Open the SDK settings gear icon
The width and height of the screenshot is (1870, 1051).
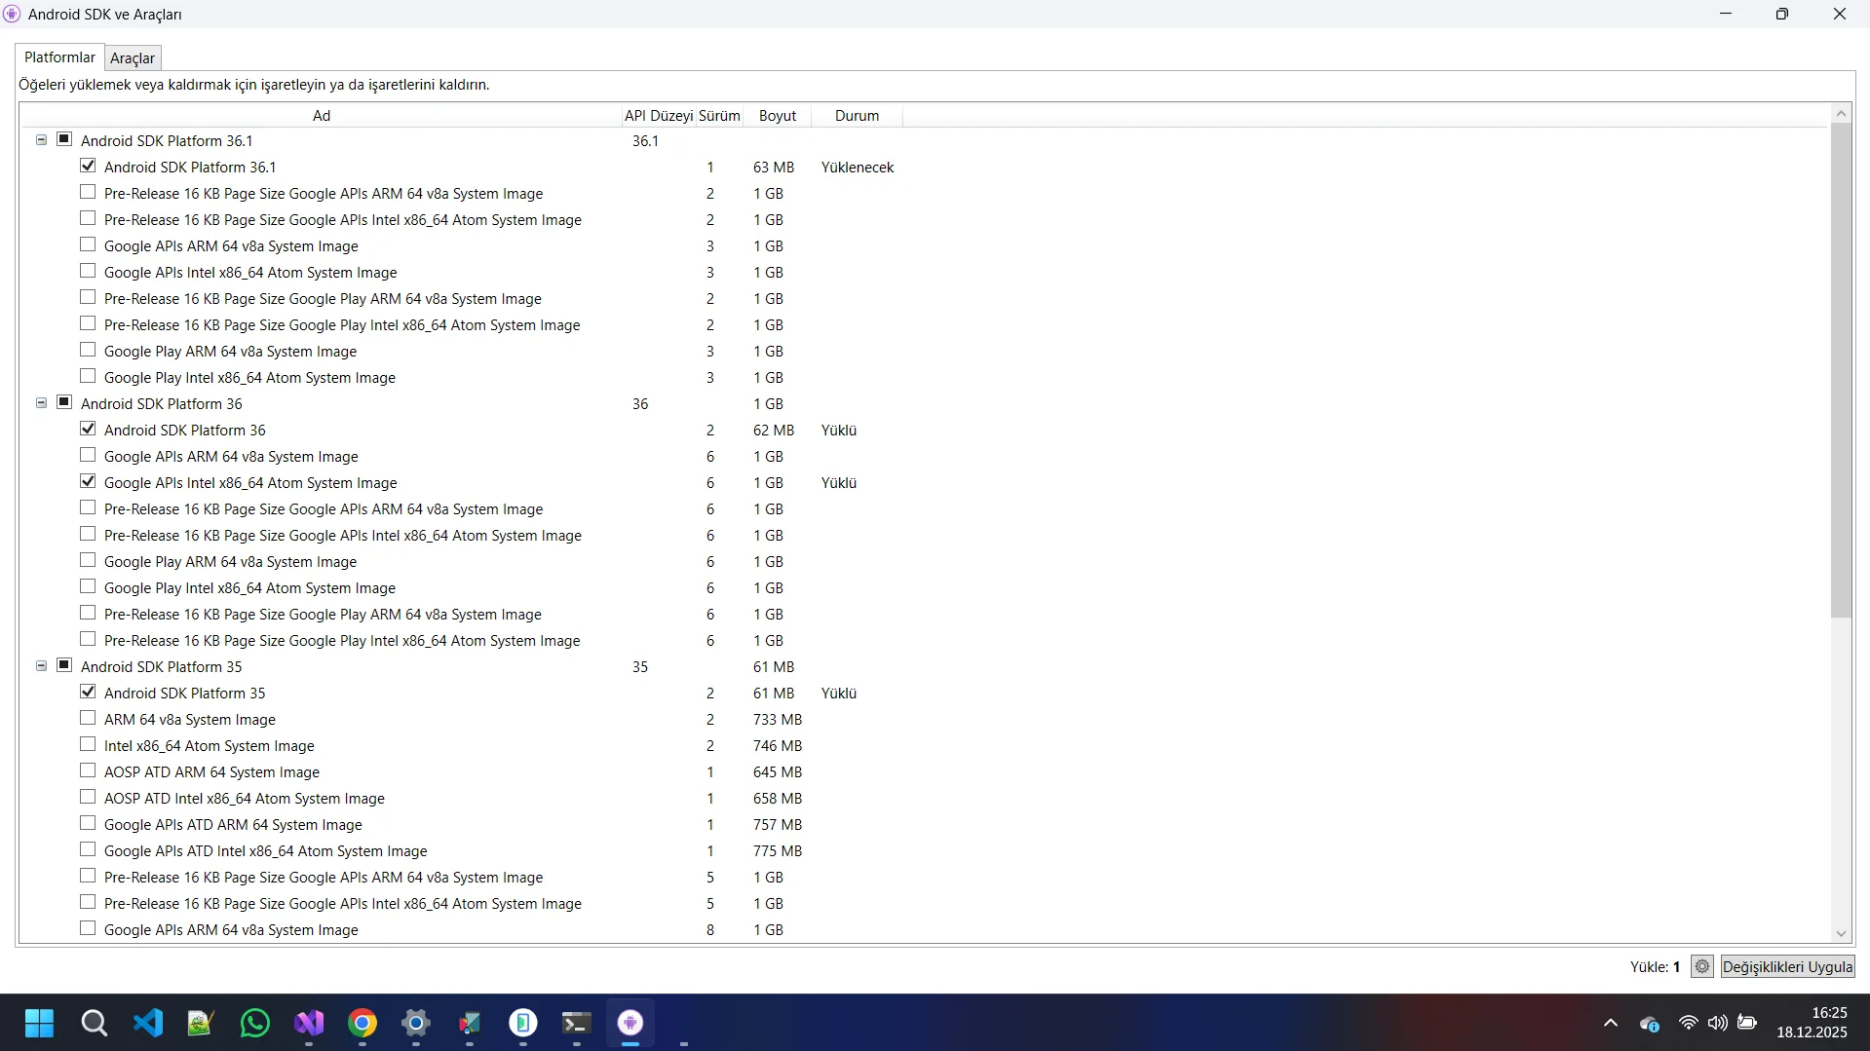pyautogui.click(x=1702, y=966)
